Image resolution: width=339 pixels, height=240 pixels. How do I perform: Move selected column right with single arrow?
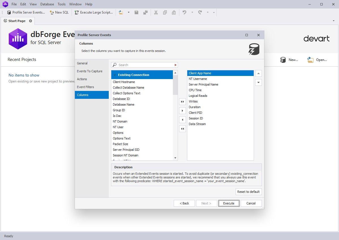(x=182, y=111)
